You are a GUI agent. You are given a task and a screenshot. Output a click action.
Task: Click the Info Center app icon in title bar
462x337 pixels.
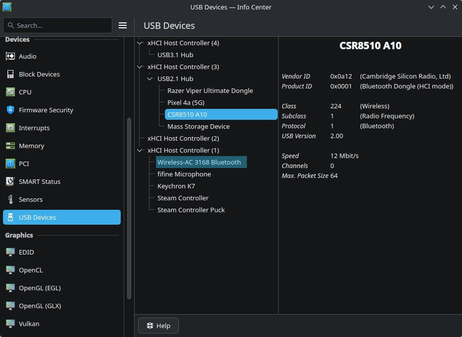7,7
